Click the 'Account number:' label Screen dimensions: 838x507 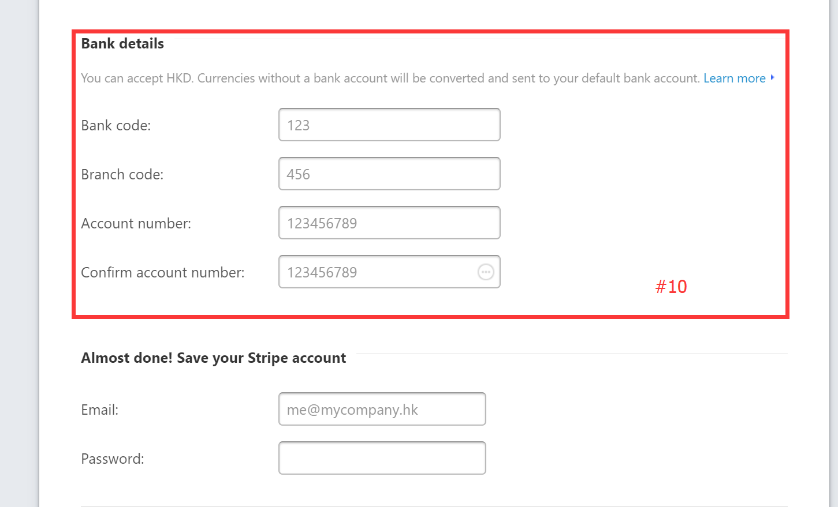point(136,223)
